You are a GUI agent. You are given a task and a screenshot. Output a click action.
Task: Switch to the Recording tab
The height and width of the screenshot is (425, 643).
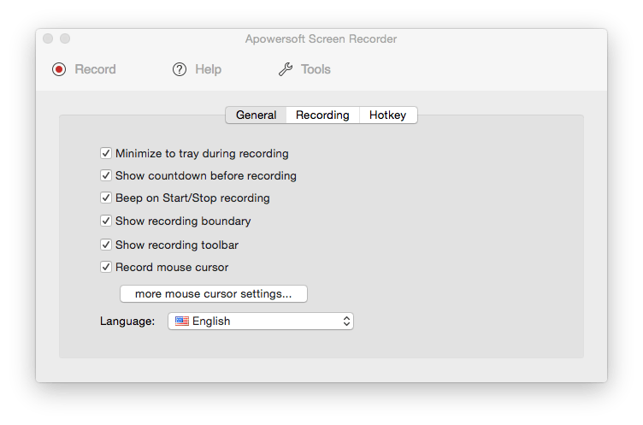point(322,115)
